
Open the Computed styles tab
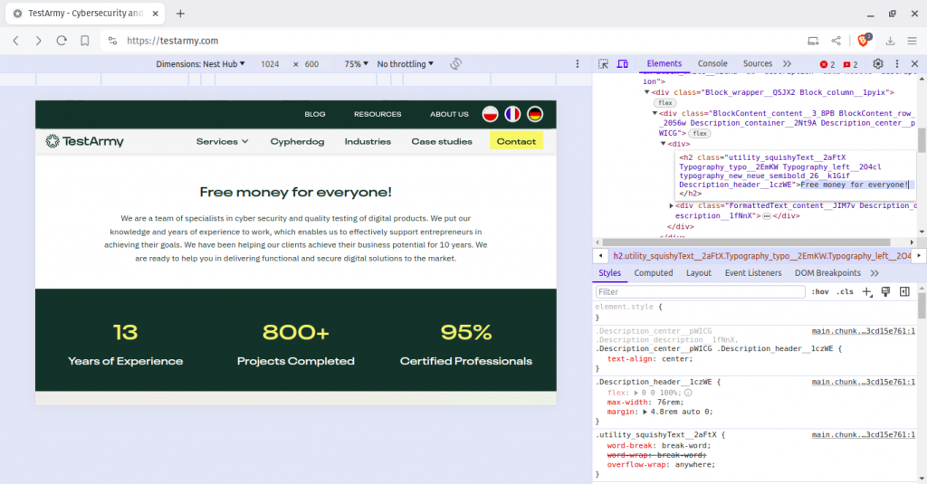pos(653,273)
